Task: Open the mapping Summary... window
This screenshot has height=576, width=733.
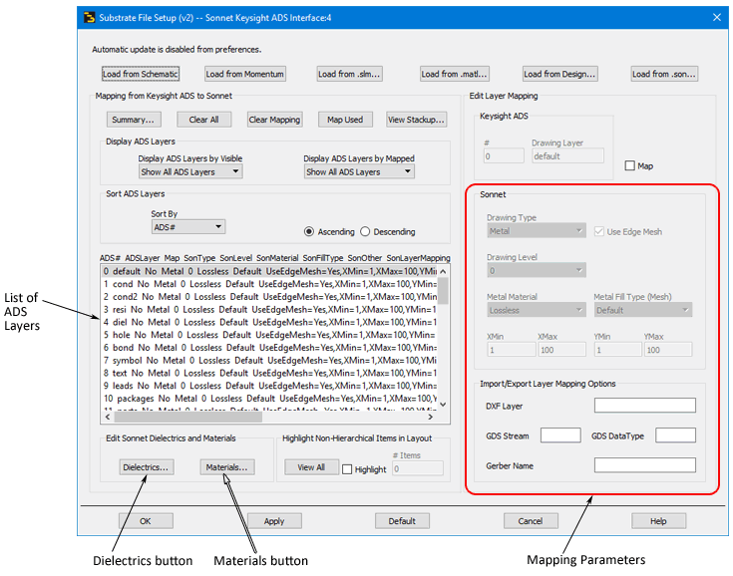Action: point(134,120)
